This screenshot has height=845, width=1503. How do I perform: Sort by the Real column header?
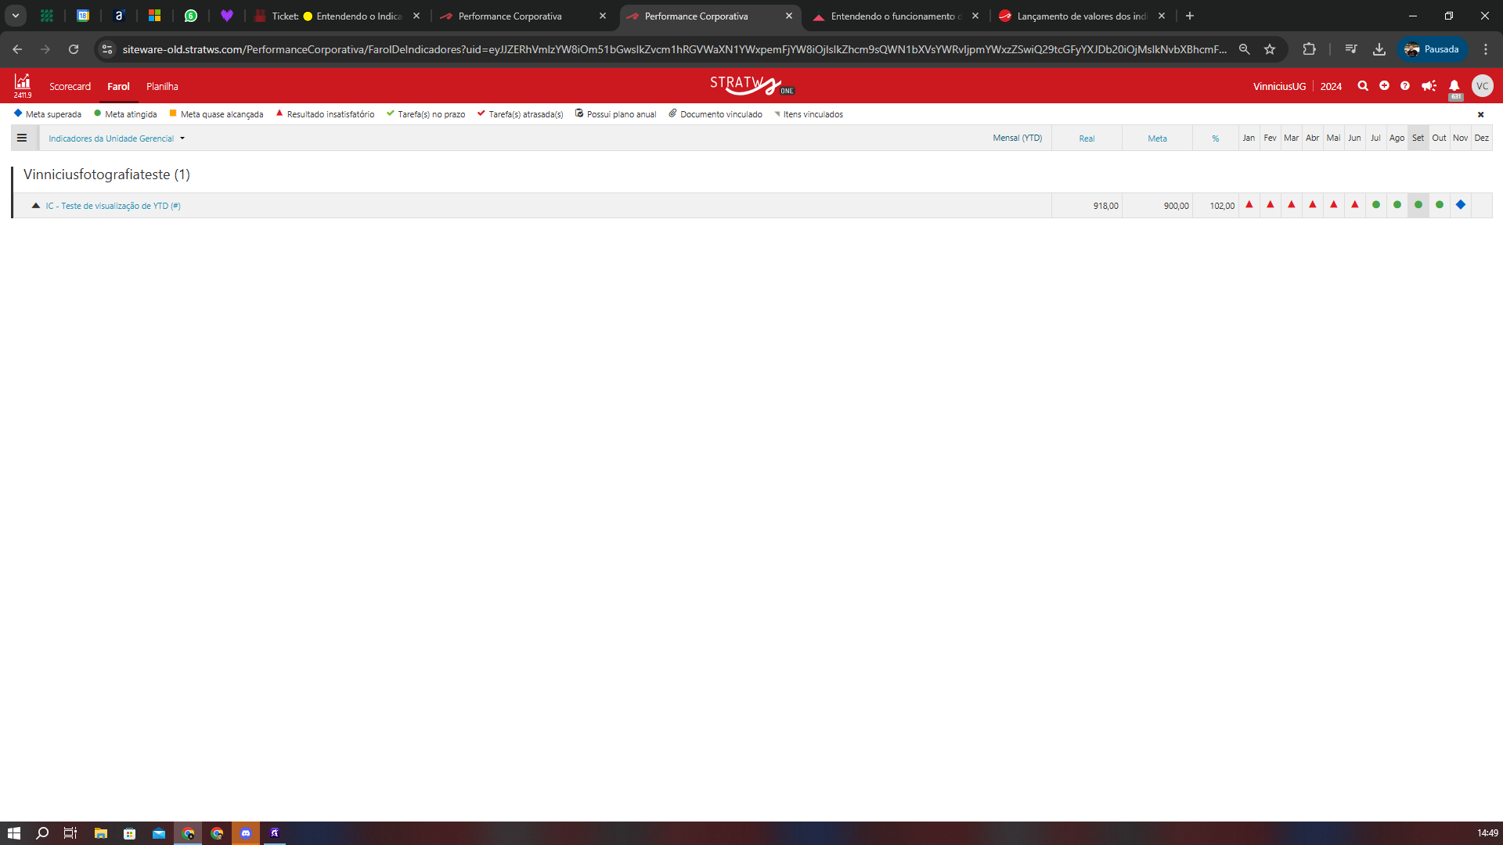coord(1087,138)
